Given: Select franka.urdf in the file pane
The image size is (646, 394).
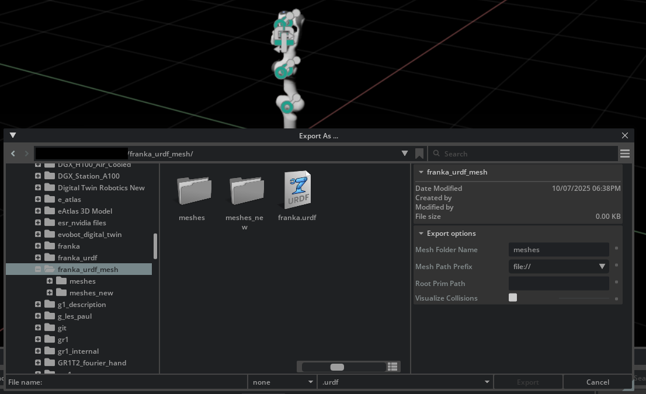Looking at the screenshot, I should 296,190.
